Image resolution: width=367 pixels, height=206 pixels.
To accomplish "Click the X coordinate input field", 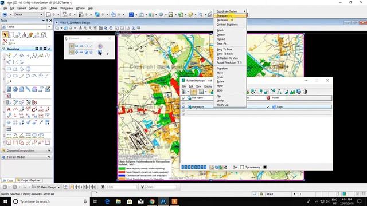I will coord(121,187).
